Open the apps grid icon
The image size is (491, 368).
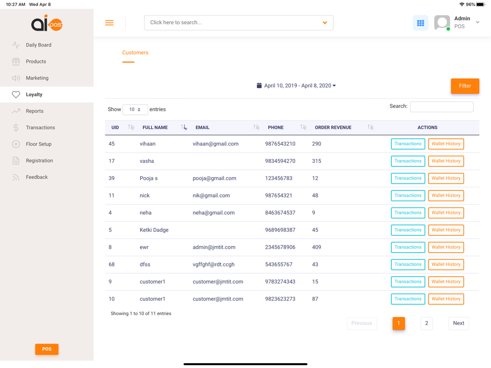click(x=420, y=23)
